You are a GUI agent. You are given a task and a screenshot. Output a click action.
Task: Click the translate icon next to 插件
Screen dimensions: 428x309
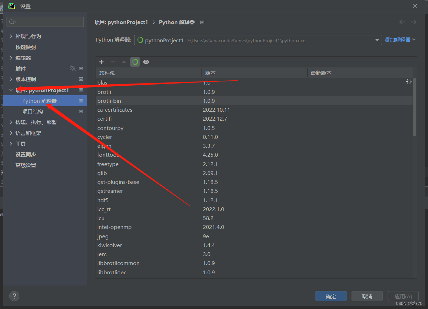73,68
